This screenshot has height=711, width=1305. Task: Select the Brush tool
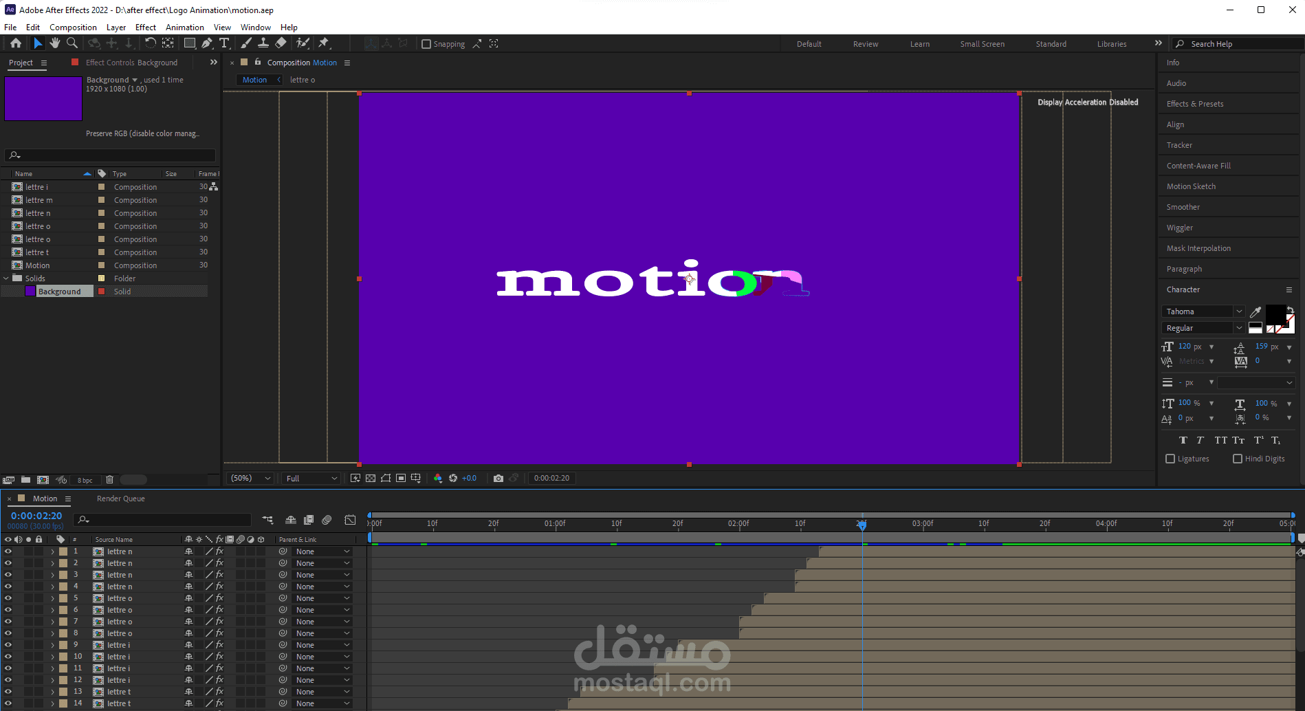tap(246, 43)
